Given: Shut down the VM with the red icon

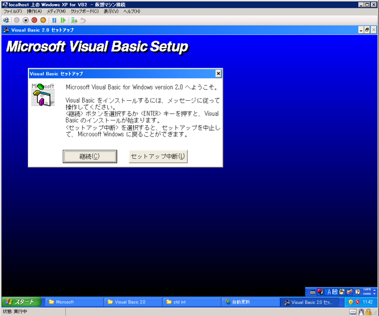Looking at the screenshot, I should (x=34, y=20).
